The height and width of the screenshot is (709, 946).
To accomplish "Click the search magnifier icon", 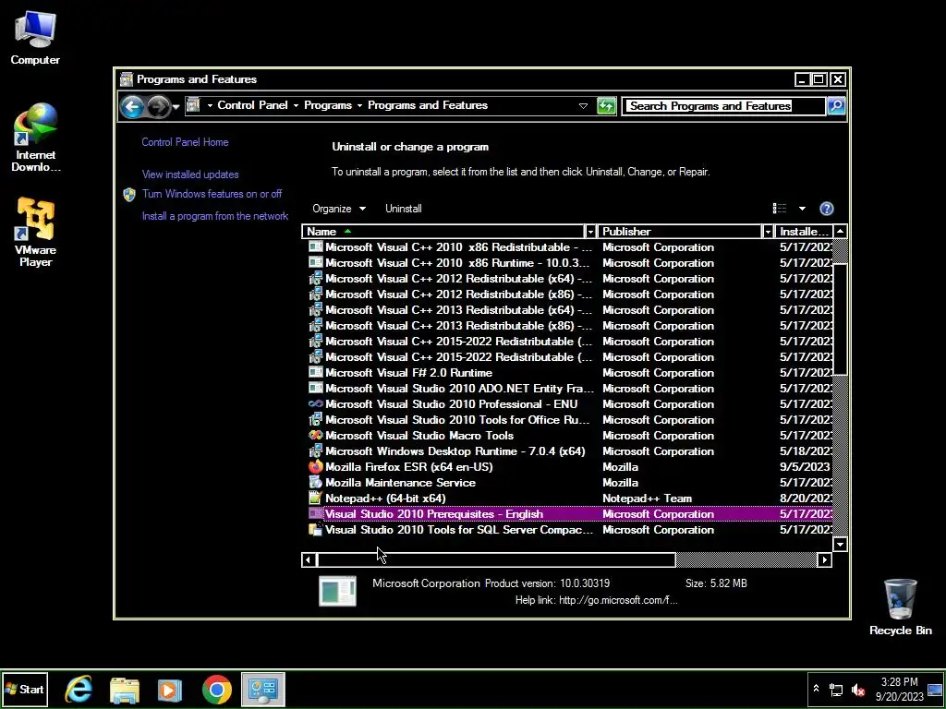I will (835, 106).
